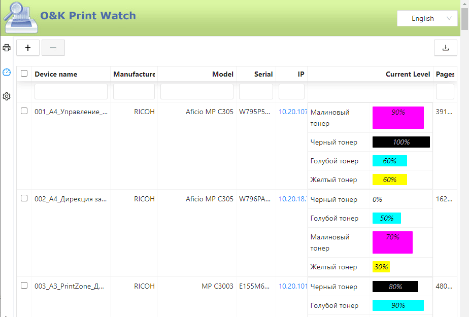Viewport: 469px width, 317px height.
Task: Sort by Current Level column header
Action: pyautogui.click(x=408, y=74)
